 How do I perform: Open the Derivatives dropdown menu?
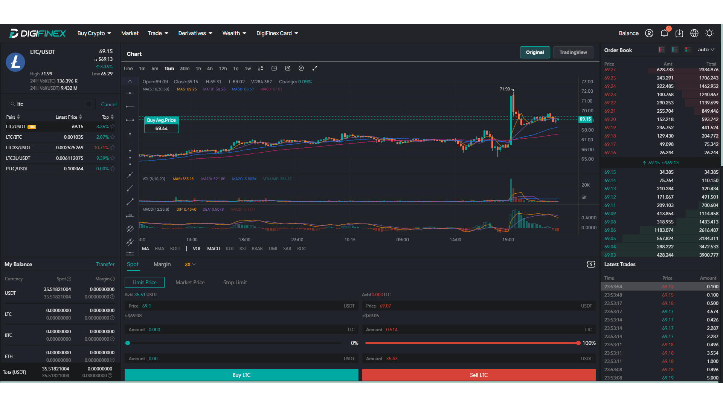(195, 33)
